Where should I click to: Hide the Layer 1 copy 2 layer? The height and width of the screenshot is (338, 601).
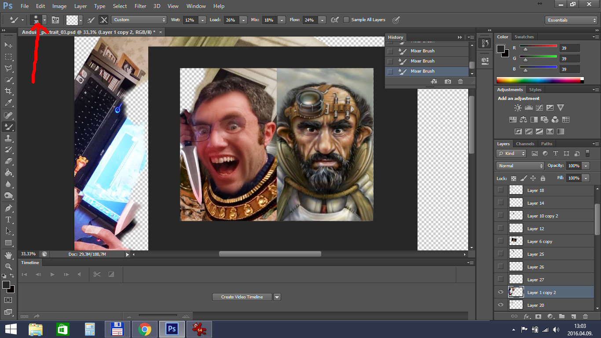500,292
